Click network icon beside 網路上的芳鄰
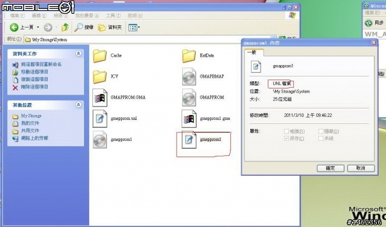386x227 pixels. [15, 138]
